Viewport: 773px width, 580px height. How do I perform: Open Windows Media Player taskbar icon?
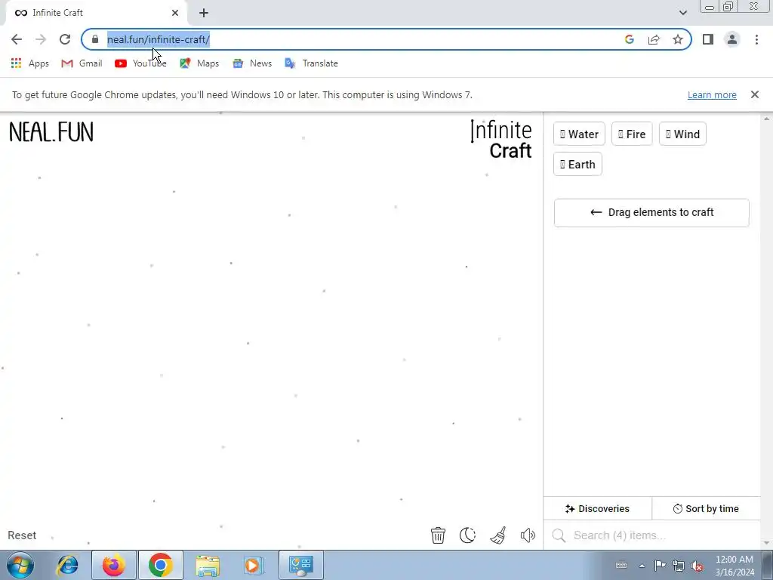[x=254, y=565]
